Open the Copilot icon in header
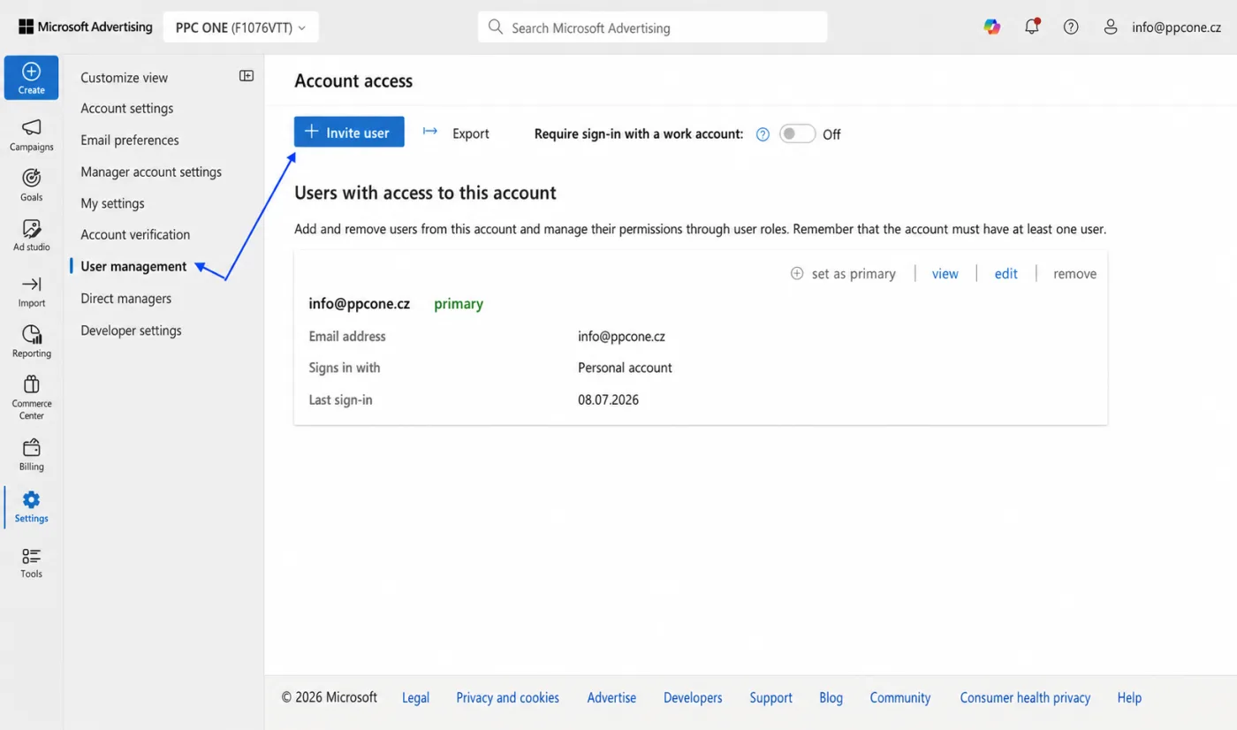1237x730 pixels. click(992, 27)
